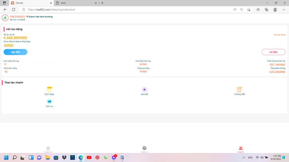
Task: Show hidden system tray icons
Action: pyautogui.click(x=244, y=157)
